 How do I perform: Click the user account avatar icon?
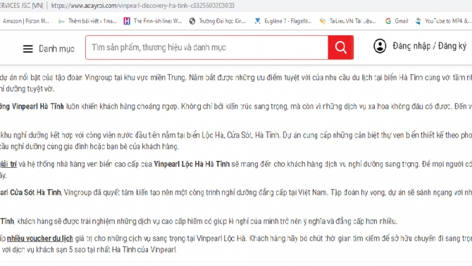click(x=380, y=46)
